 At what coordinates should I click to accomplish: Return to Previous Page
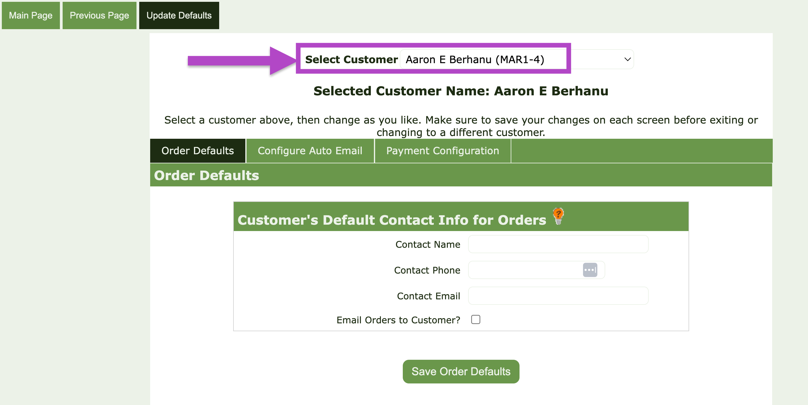tap(99, 15)
